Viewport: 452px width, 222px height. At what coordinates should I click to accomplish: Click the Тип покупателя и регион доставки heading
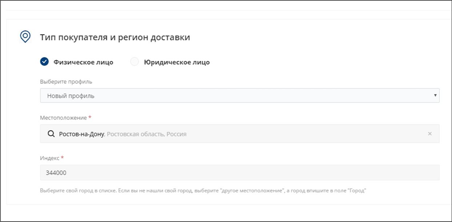(x=115, y=37)
